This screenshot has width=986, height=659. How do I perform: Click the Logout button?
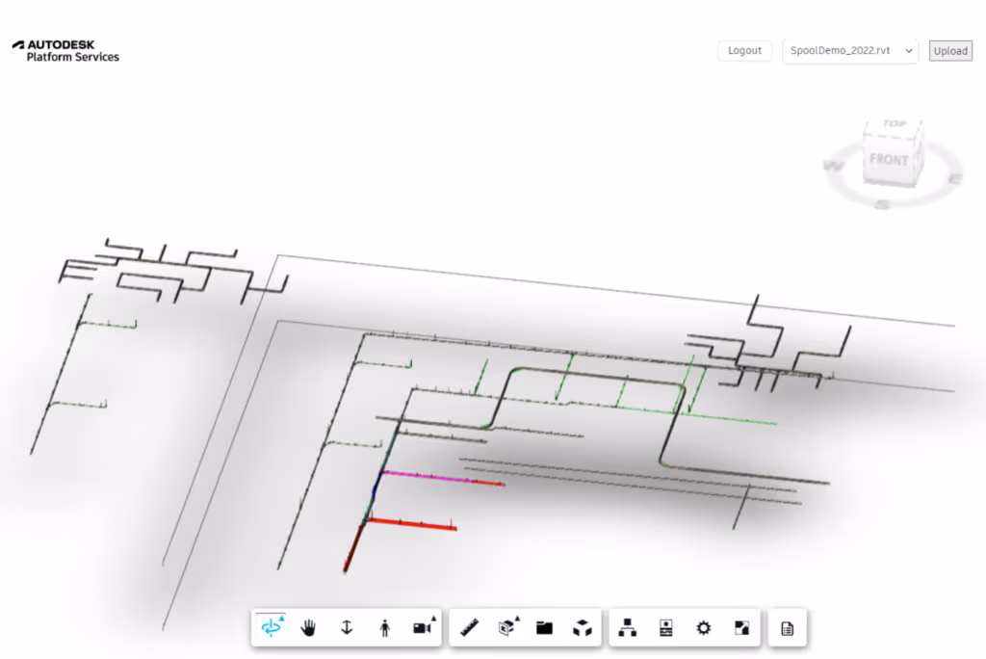pyautogui.click(x=744, y=50)
